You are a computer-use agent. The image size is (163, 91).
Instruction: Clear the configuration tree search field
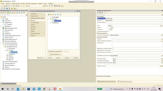coord(26,15)
